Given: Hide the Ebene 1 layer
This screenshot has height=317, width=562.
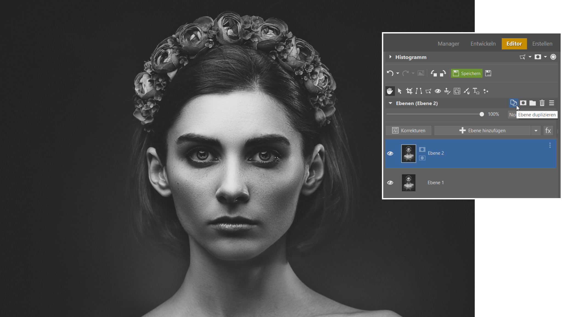Looking at the screenshot, I should point(390,182).
